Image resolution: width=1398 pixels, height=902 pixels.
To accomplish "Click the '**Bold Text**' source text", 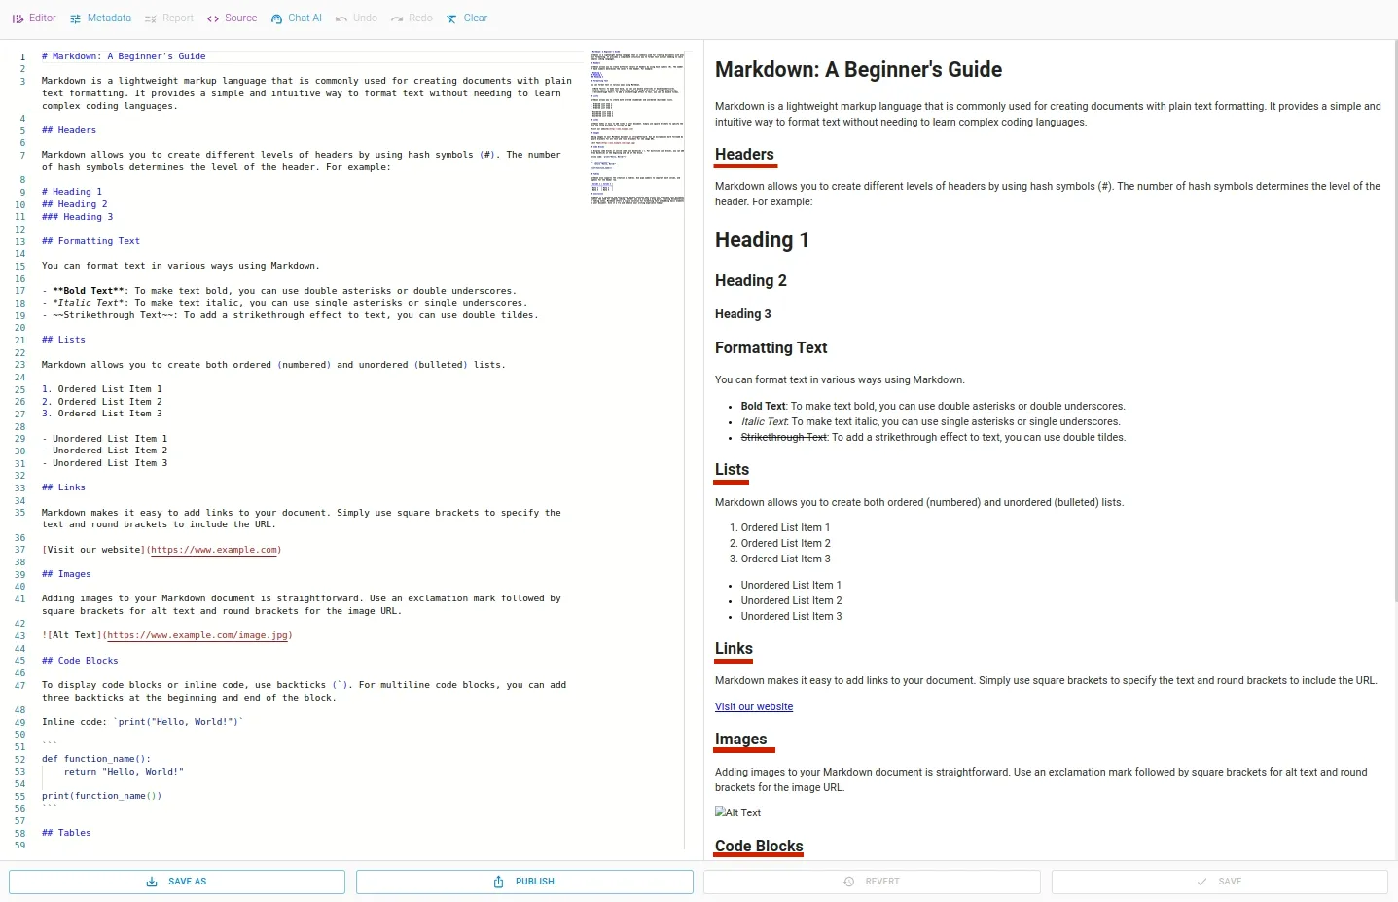I will (89, 291).
